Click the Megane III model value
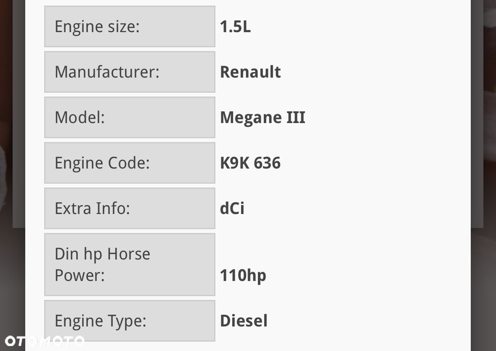The image size is (496, 351). click(x=262, y=118)
